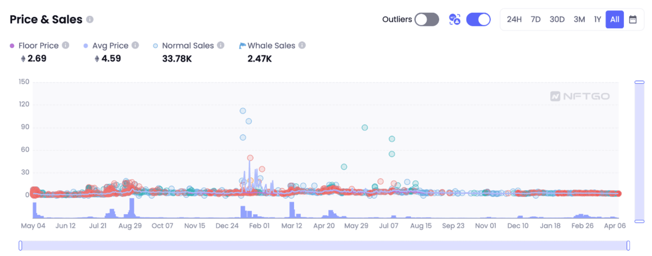Screen dimensions: 652x256
Task: Click the Outliers label text
Action: [397, 19]
